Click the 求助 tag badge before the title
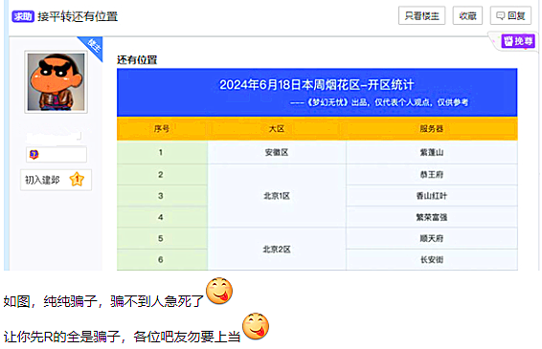The image size is (542, 349). pos(23,16)
